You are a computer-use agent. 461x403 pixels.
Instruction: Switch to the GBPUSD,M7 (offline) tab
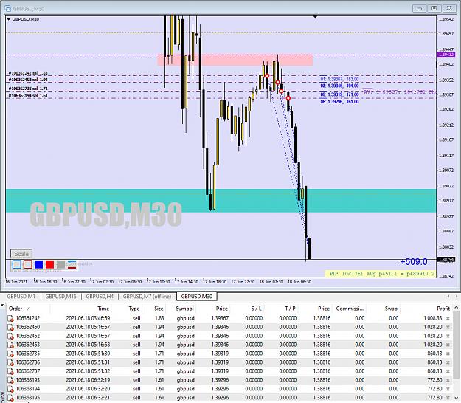pos(147,296)
